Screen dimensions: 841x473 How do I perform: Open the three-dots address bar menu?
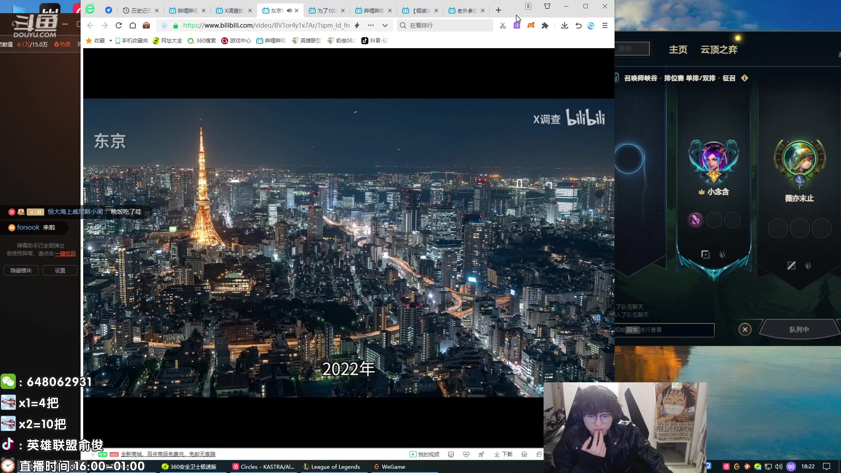(x=371, y=25)
